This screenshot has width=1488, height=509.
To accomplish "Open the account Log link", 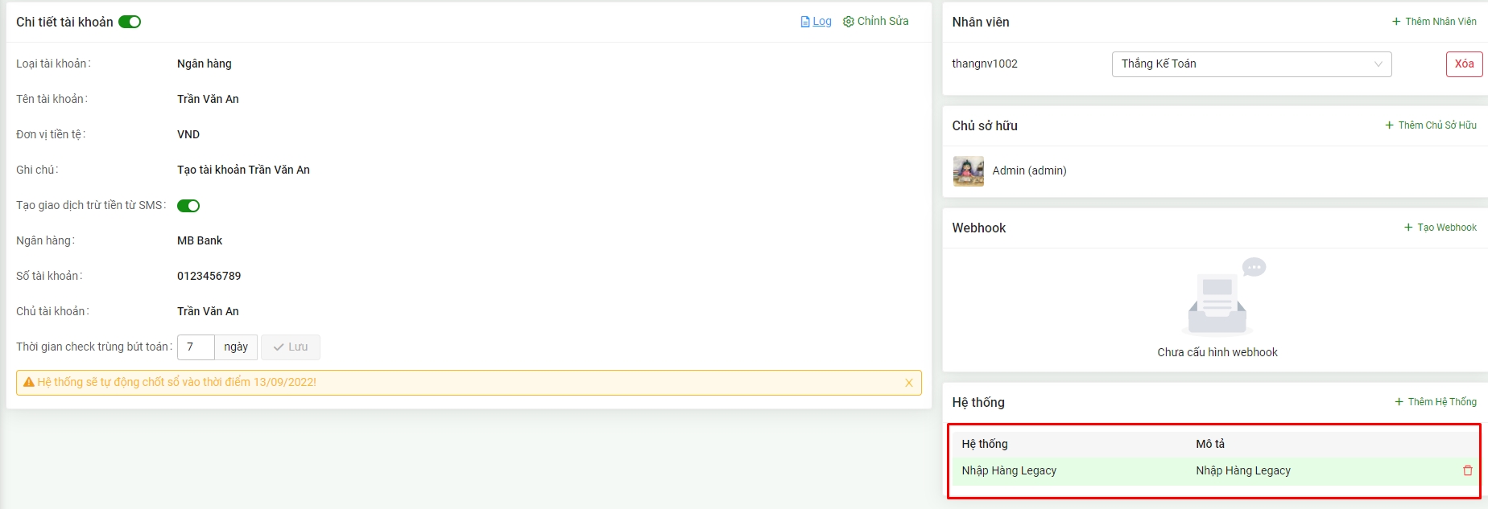I will click(x=816, y=22).
